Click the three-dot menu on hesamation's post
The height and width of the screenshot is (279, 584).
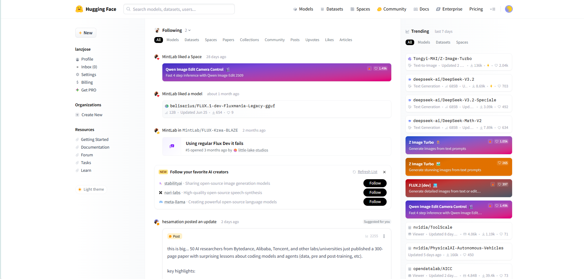pos(384,236)
